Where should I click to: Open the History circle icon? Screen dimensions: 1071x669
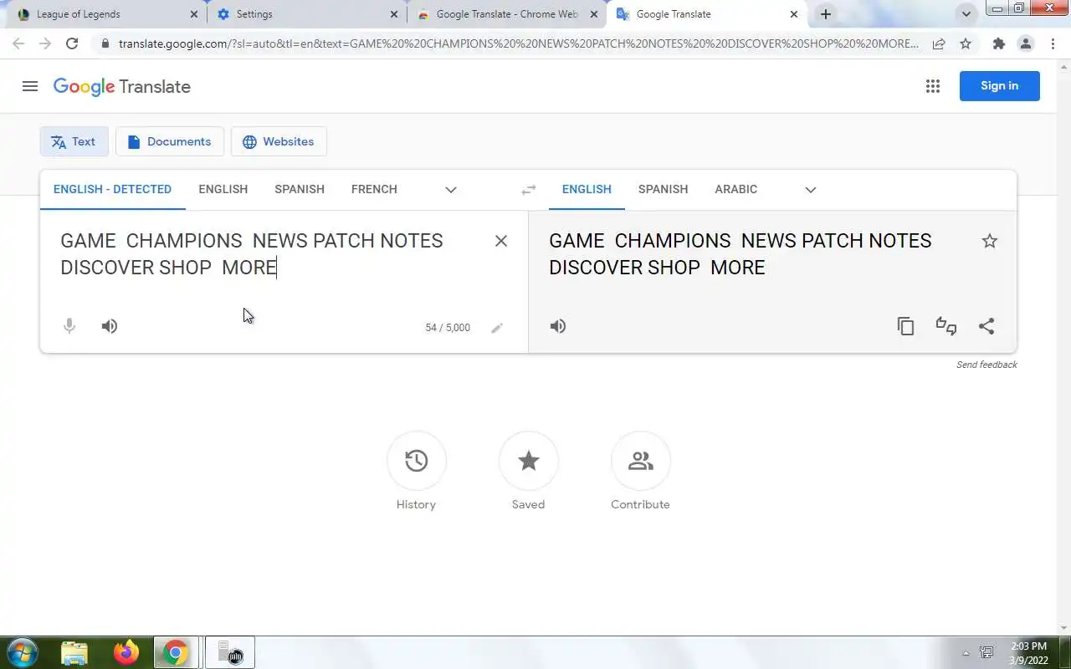417,461
